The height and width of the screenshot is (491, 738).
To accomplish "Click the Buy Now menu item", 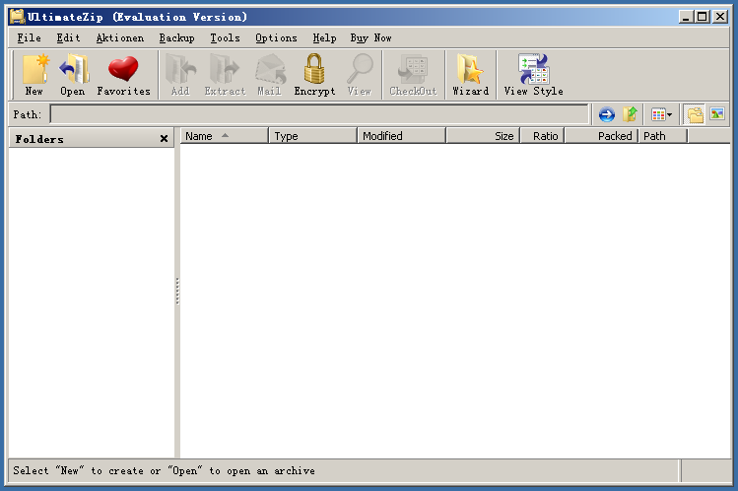I will tap(370, 37).
